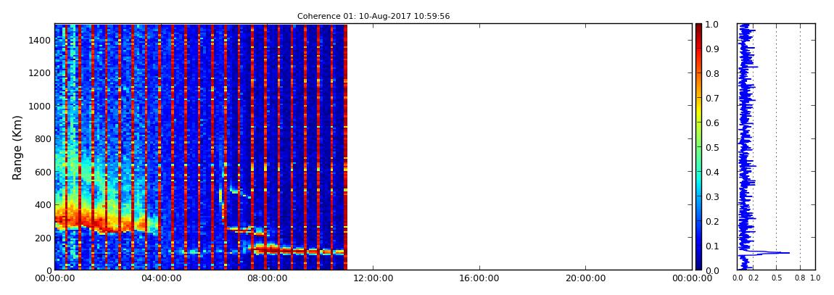Click the 0.2 tick under the profile plot

click(x=754, y=278)
